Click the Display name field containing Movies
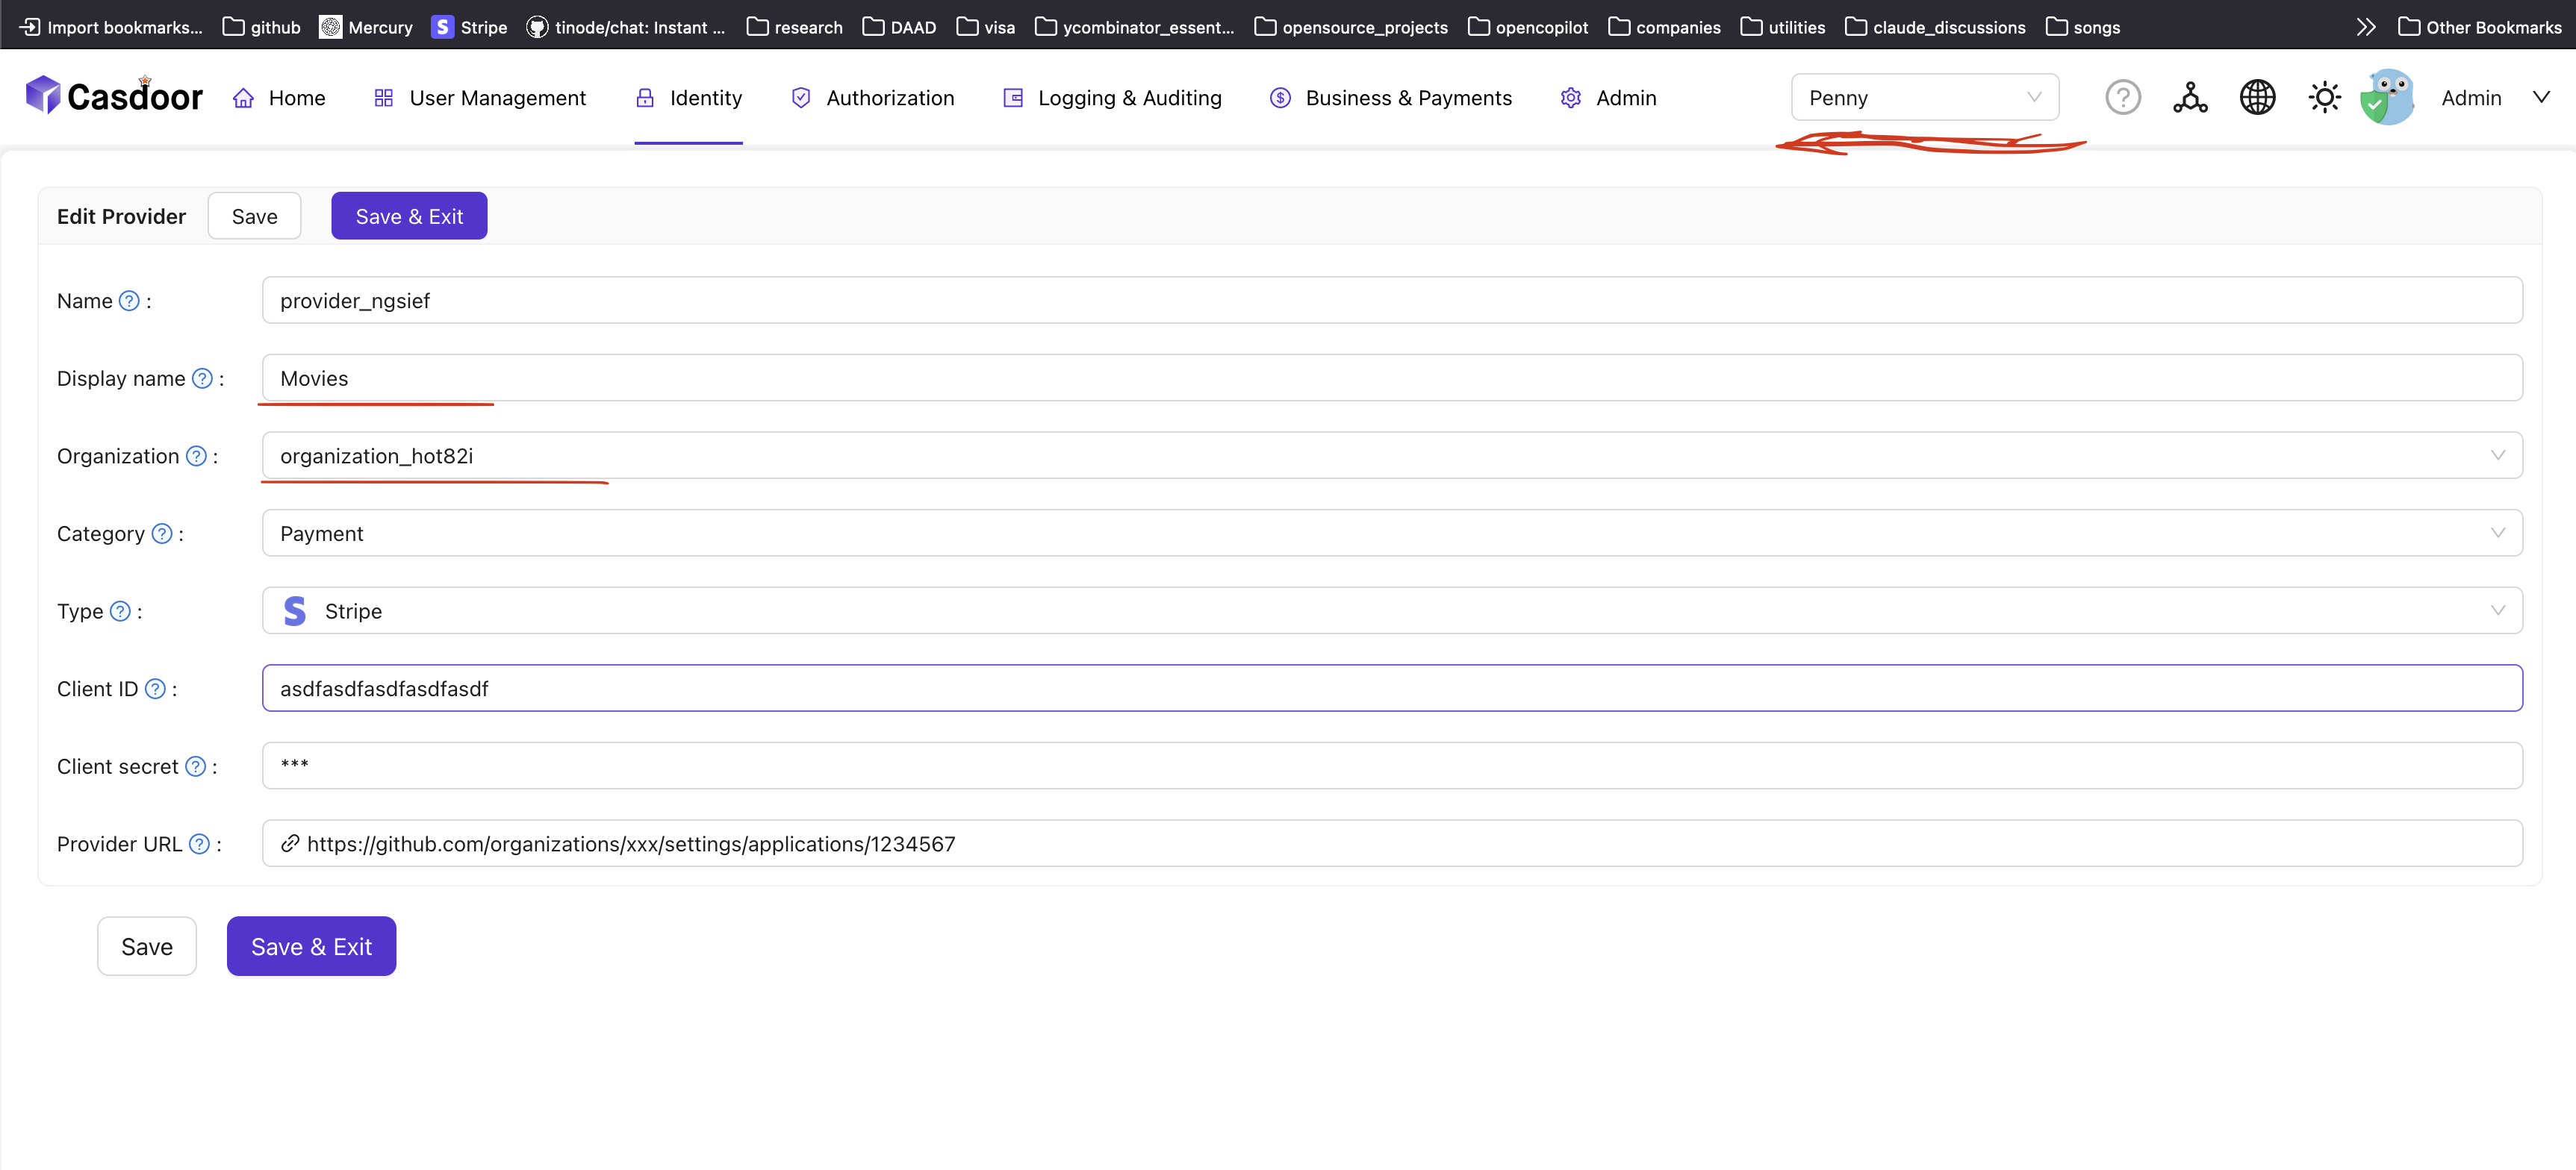This screenshot has width=2576, height=1170. click(x=1391, y=378)
